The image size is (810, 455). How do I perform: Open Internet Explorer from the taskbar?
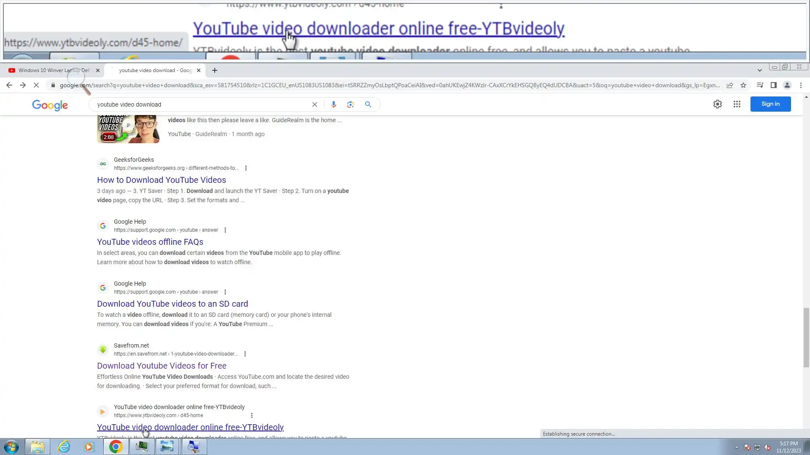64,447
